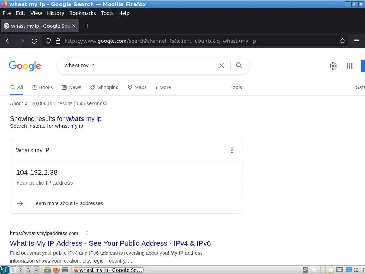Screen dimensions: 365x274
Task: Open Google search Tools filters
Action: [236, 87]
